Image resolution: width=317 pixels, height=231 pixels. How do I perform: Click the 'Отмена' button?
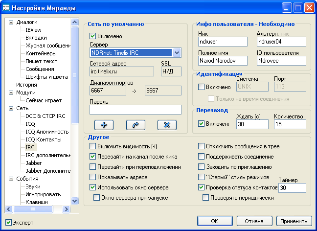click(254, 221)
